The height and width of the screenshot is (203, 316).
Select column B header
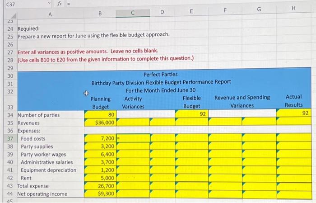100,14
